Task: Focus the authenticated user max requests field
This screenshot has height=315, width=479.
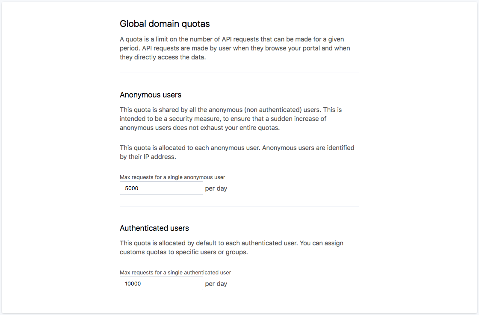Action: pos(161,283)
